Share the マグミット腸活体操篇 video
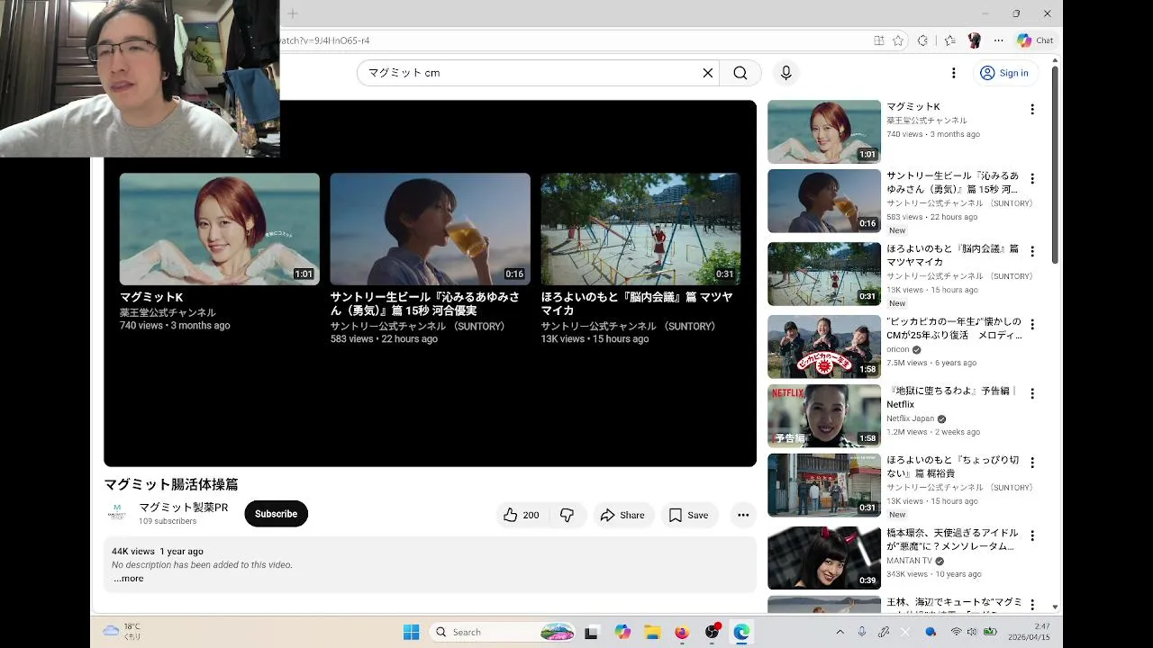Image resolution: width=1153 pixels, height=648 pixels. (x=622, y=515)
